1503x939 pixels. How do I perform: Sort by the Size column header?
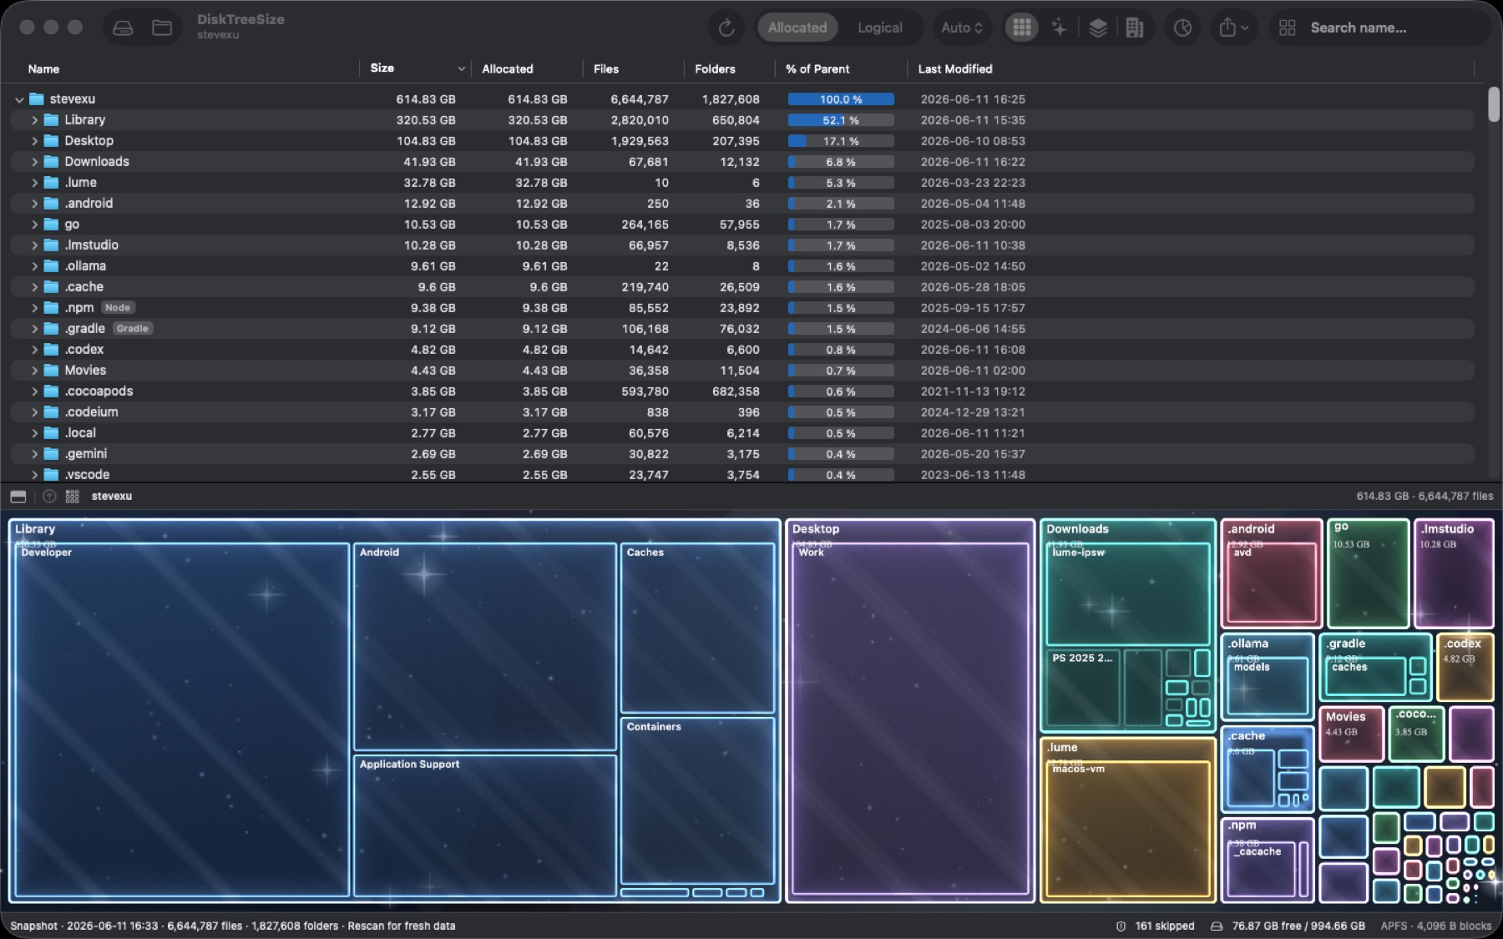coord(416,68)
